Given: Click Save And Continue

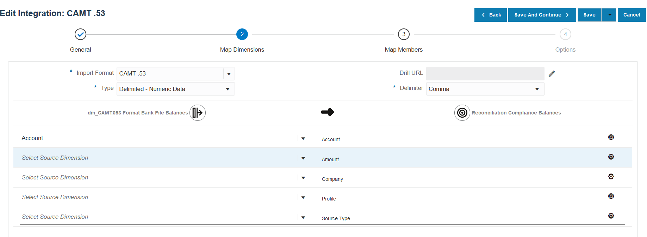Looking at the screenshot, I should tap(542, 15).
